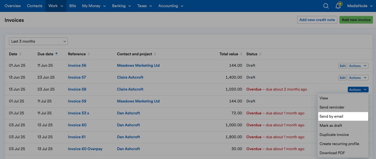Image resolution: width=376 pixels, height=159 pixels.
Task: Edit Invoice 56
Action: (x=342, y=66)
